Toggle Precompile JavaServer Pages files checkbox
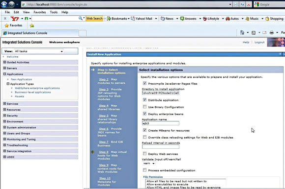Screen dimensions: 285x189 pyautogui.click(x=144, y=83)
